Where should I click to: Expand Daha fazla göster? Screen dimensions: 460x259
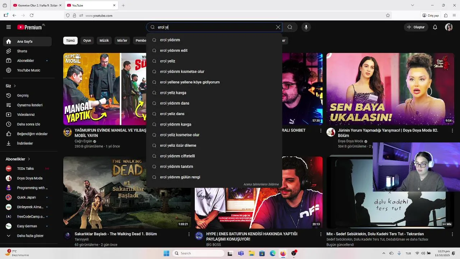click(x=28, y=236)
